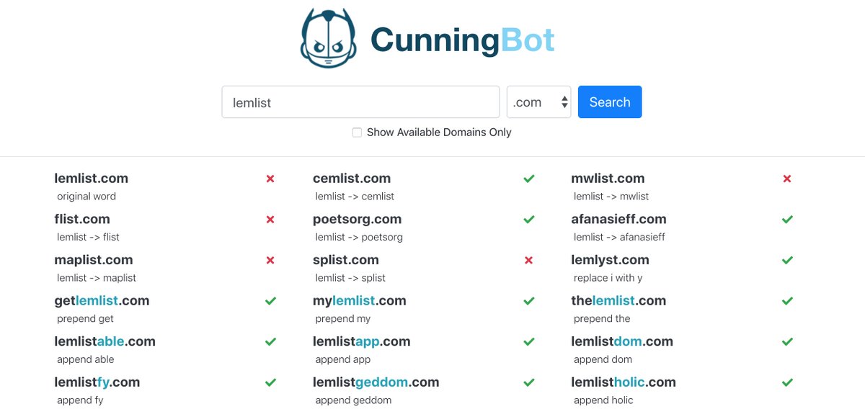Click the red X next to flist.com
Screen dimensions: 865x409
pyautogui.click(x=270, y=220)
